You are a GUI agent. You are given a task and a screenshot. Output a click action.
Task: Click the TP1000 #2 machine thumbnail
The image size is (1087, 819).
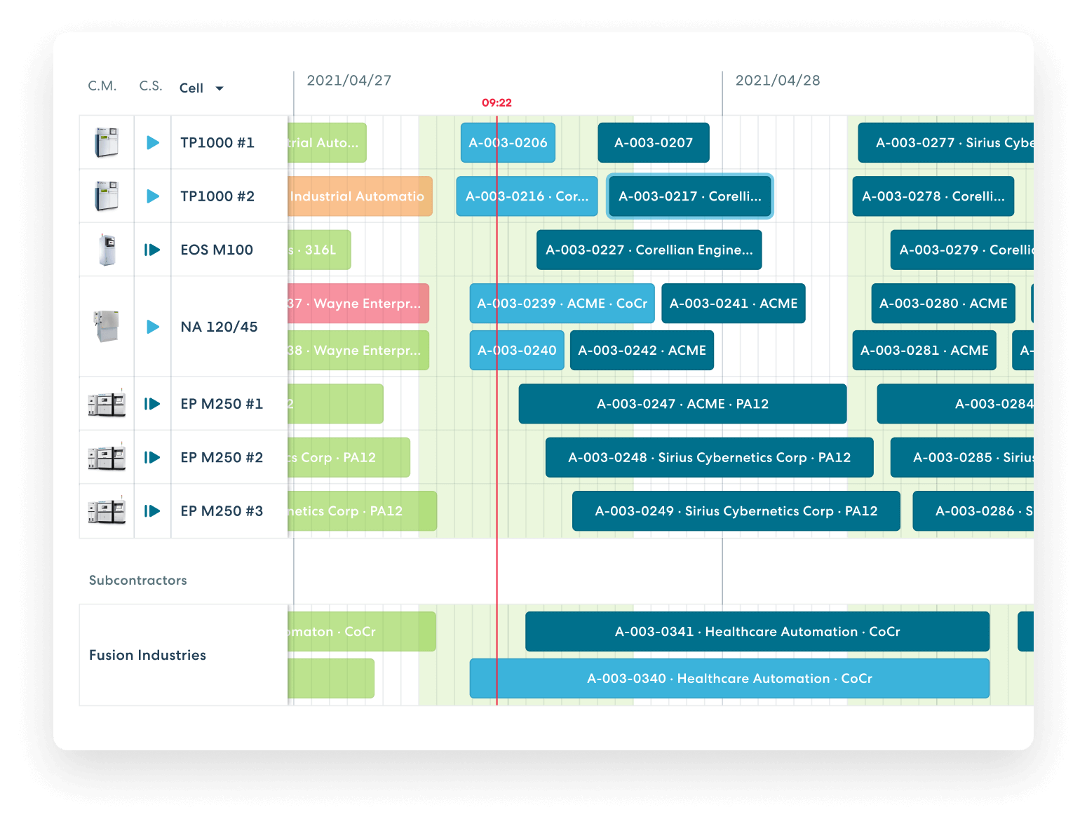click(x=107, y=196)
